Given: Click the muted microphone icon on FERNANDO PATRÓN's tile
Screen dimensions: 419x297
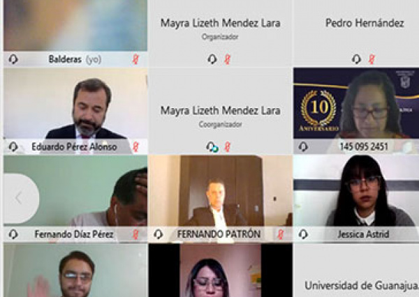Looking at the screenshot, I should tap(280, 234).
